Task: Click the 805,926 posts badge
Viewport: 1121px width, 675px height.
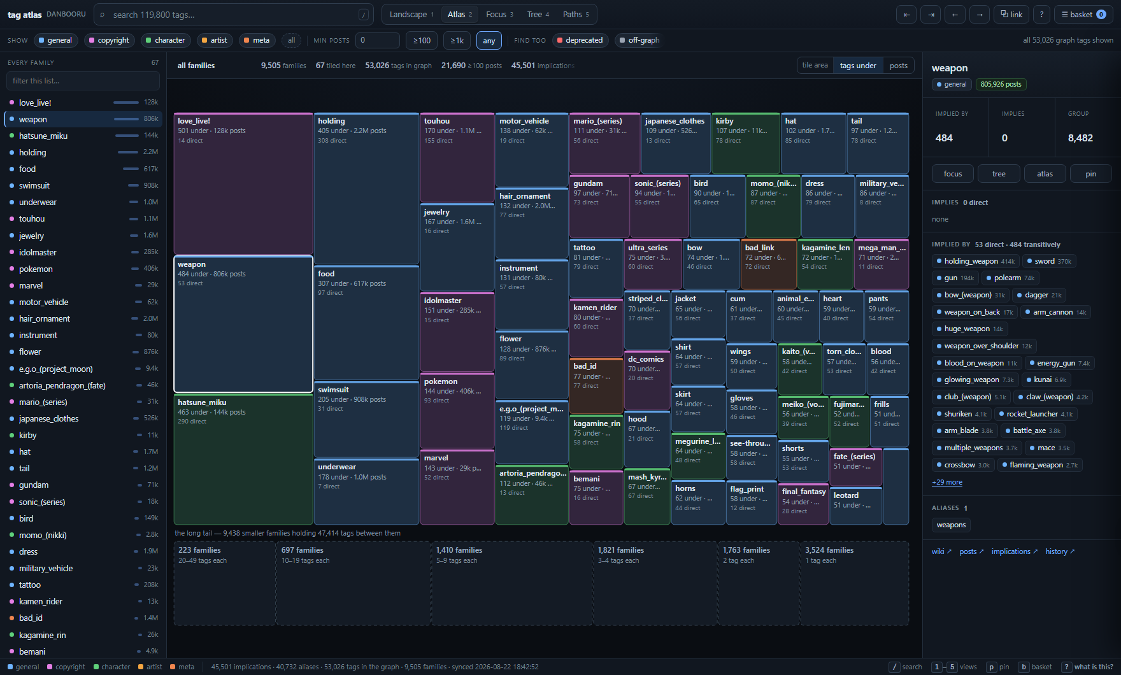Action: click(1001, 84)
